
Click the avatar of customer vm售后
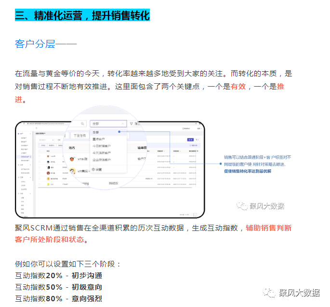click(x=73, y=171)
